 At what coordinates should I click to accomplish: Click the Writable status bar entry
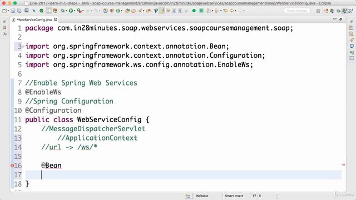tap(202, 196)
